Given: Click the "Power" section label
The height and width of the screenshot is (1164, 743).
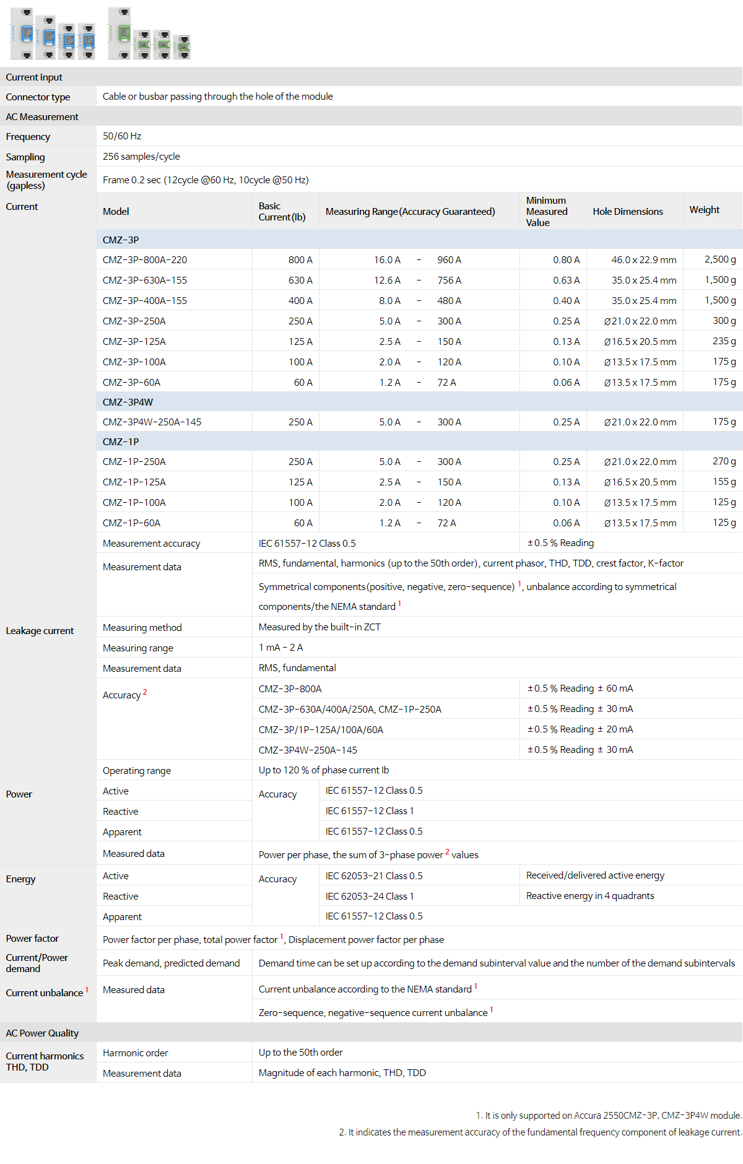Looking at the screenshot, I should pos(19,794).
